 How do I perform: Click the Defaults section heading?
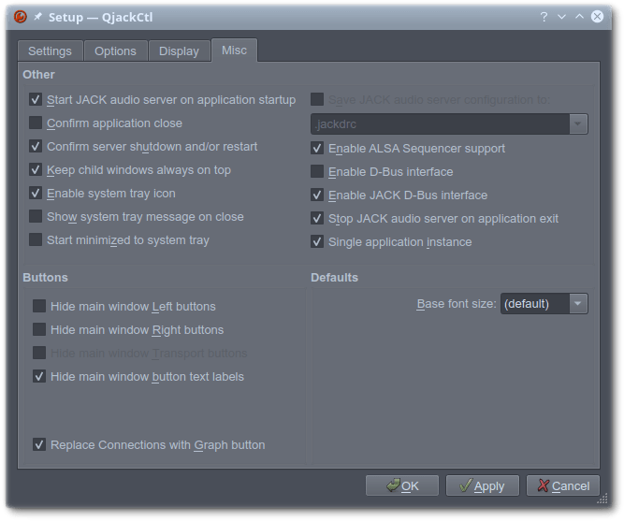pyautogui.click(x=334, y=278)
